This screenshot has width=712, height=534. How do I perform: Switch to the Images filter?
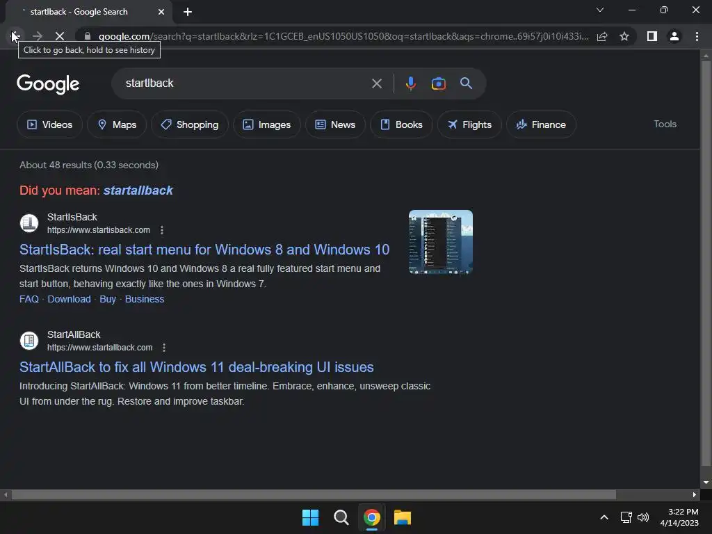[266, 124]
